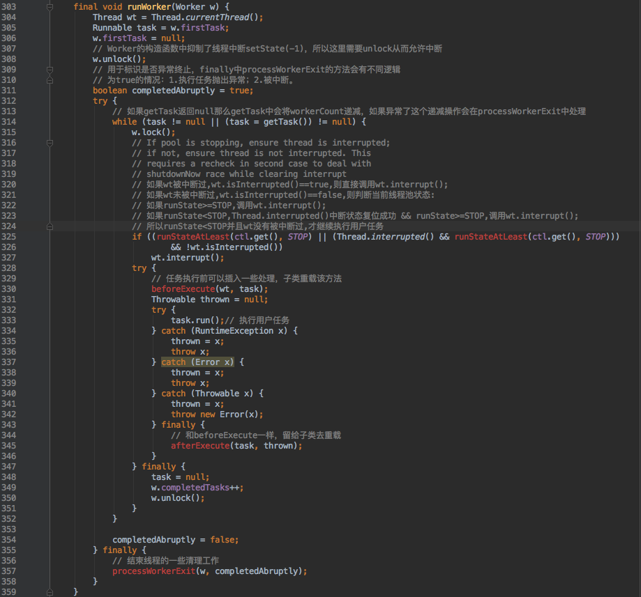Viewport: 641px width, 597px height.
Task: Click 'completedAbruptly = false;' statement
Action: pyautogui.click(x=175, y=540)
